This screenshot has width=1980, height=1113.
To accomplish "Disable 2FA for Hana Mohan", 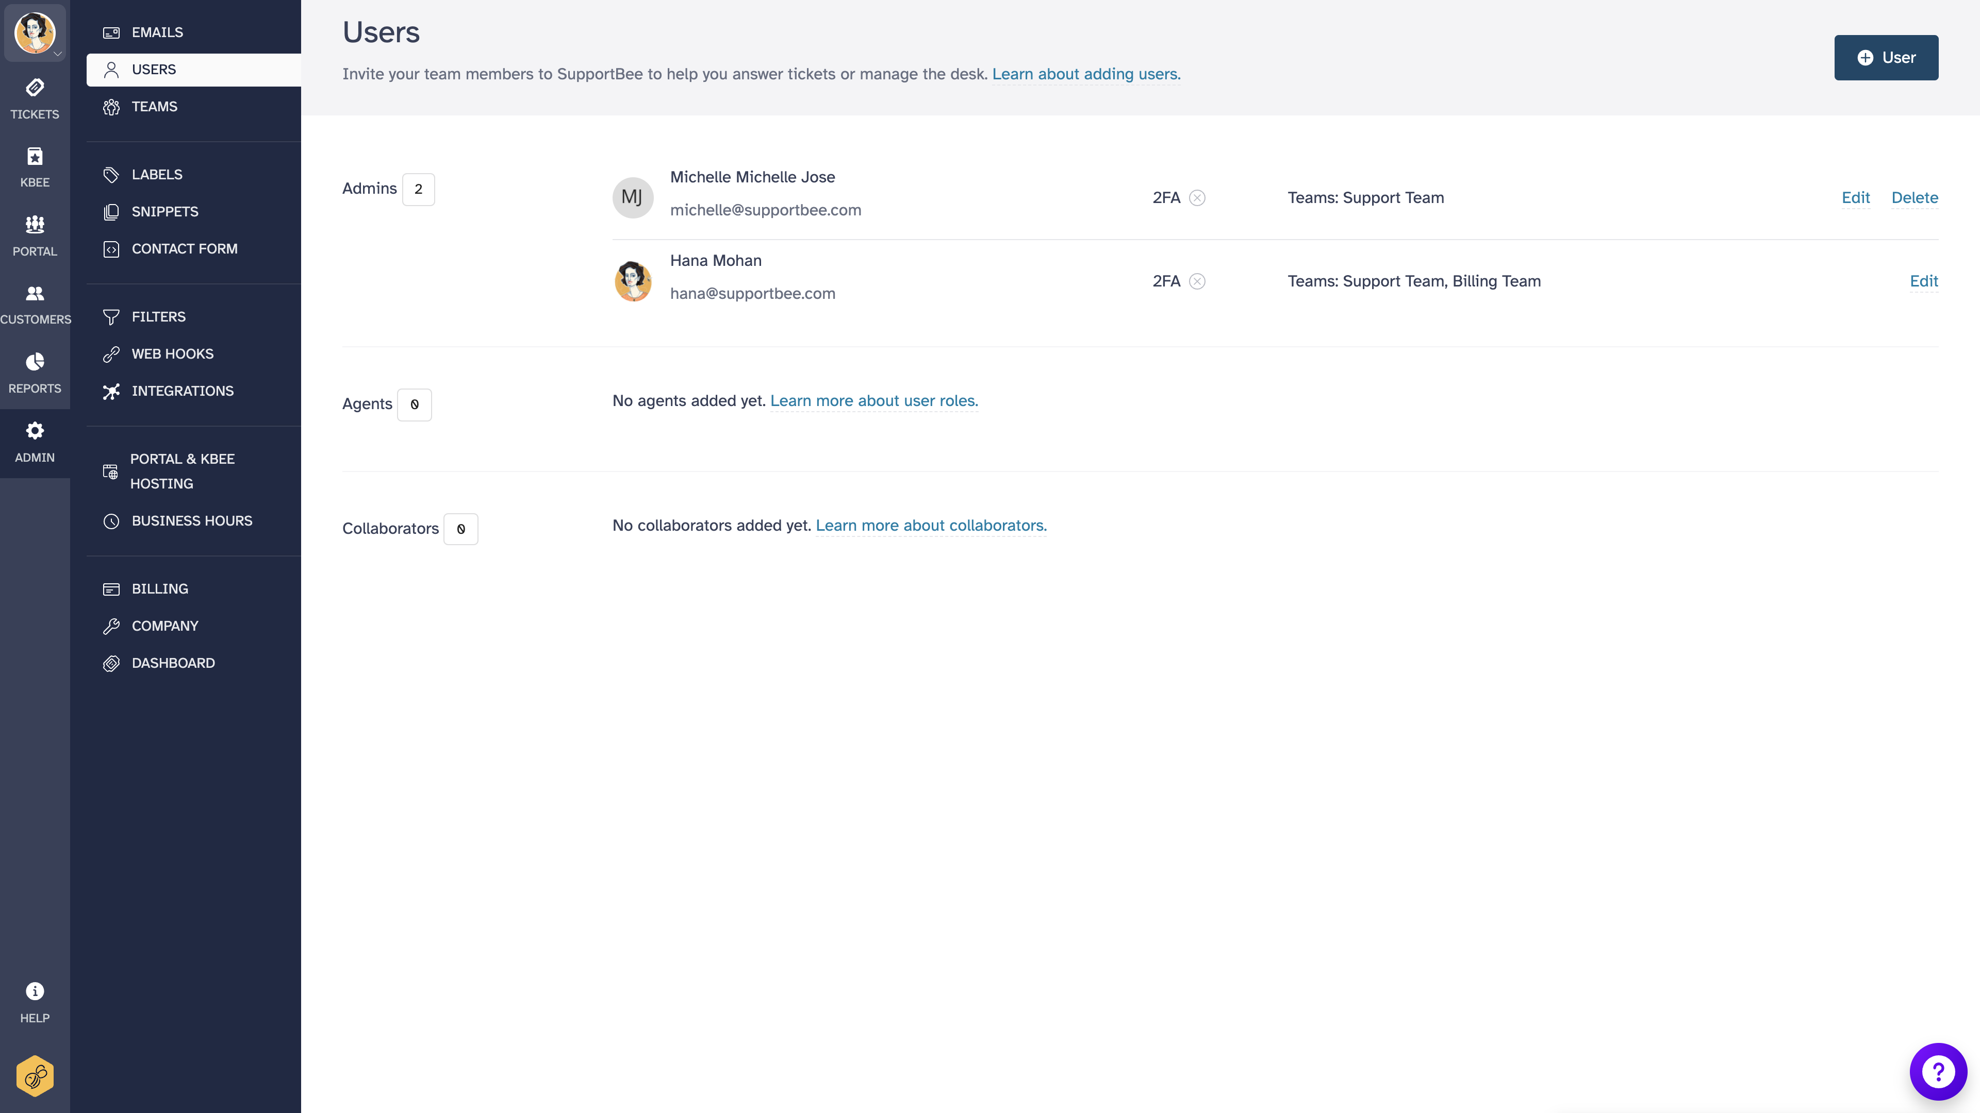I will tap(1197, 281).
